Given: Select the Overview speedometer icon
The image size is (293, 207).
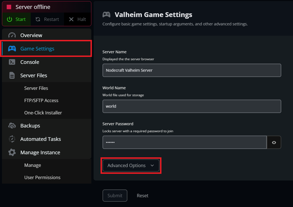Looking at the screenshot, I should 12,35.
